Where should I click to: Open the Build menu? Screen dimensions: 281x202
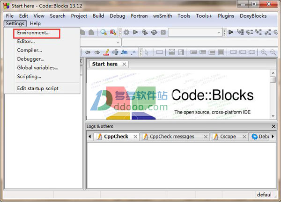tap(98, 16)
